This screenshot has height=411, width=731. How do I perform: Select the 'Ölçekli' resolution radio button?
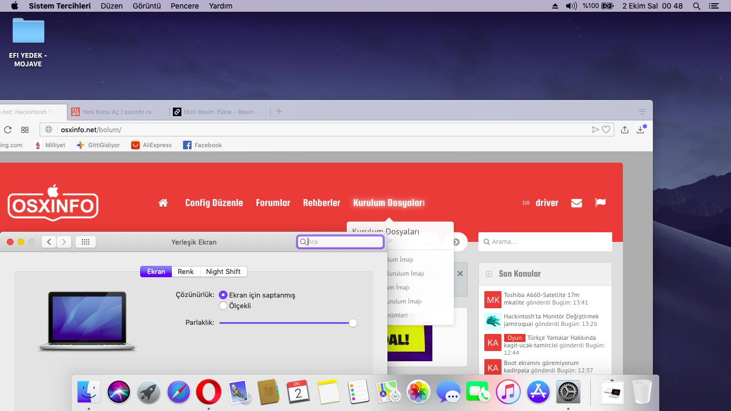(223, 306)
